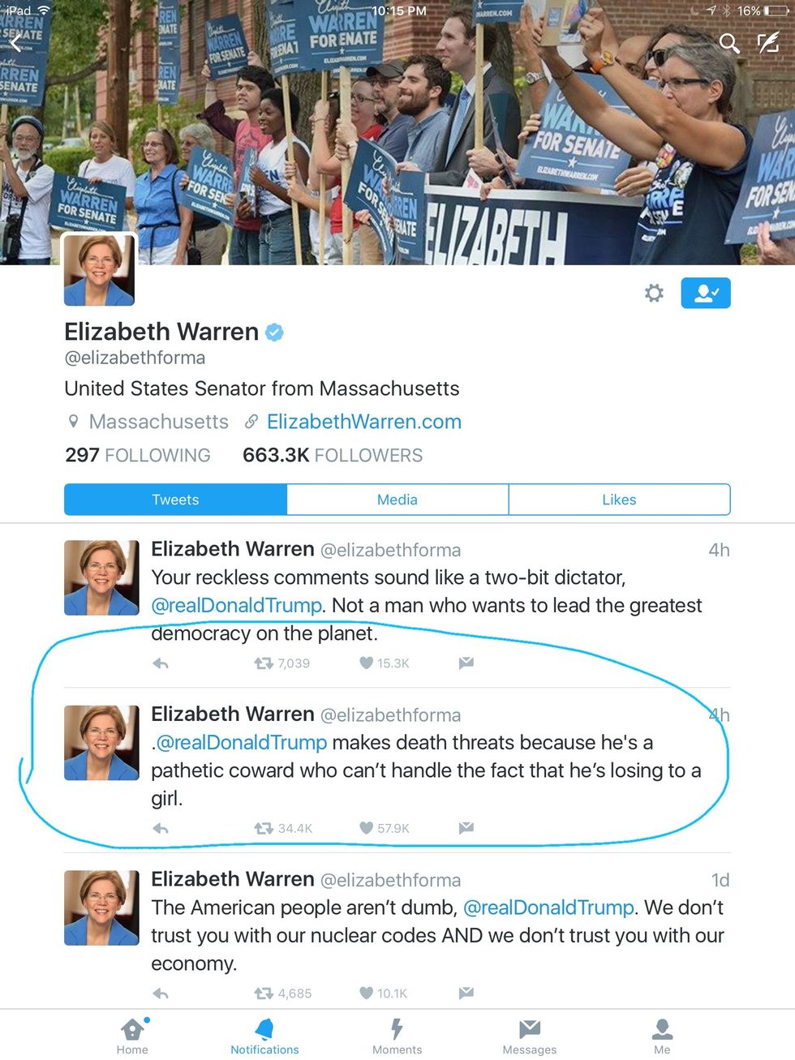Image resolution: width=795 pixels, height=1060 pixels.
Task: Retweet the 'nuclear codes' tweet
Action: (264, 993)
